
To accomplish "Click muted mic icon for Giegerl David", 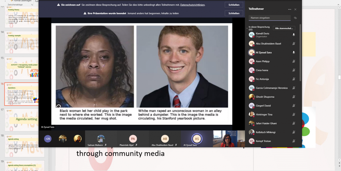I will click(294, 106).
